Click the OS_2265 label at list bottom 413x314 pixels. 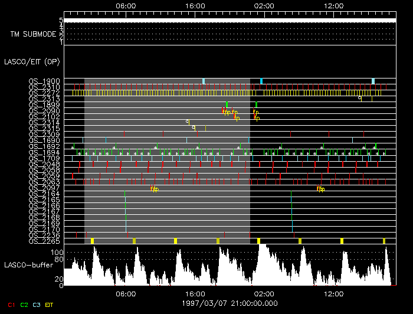click(44, 241)
